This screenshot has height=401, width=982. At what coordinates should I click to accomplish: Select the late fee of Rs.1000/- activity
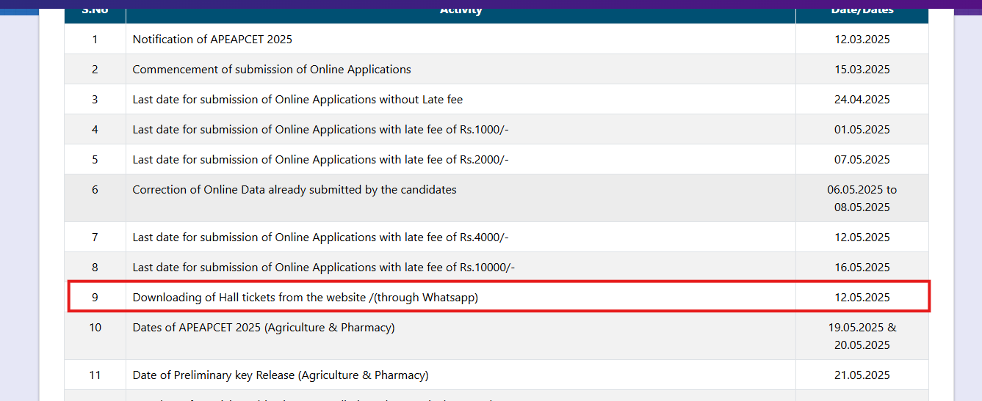(x=320, y=130)
